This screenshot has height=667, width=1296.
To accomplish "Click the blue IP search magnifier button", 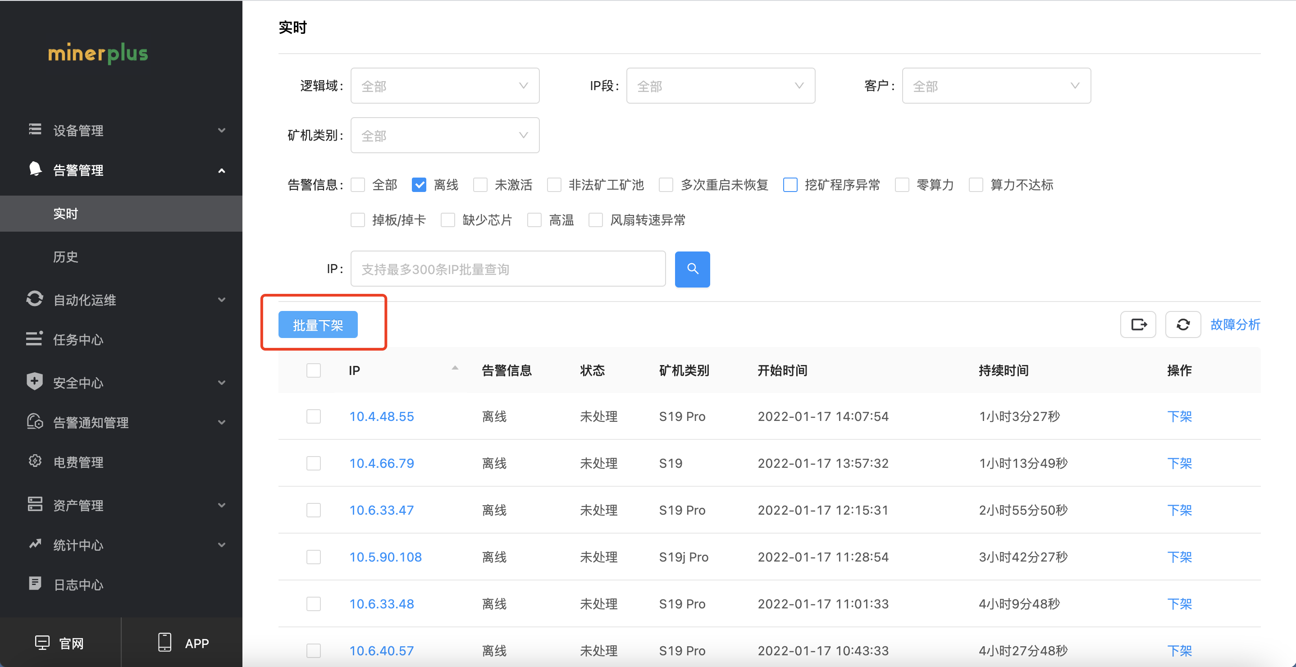I will [x=692, y=269].
